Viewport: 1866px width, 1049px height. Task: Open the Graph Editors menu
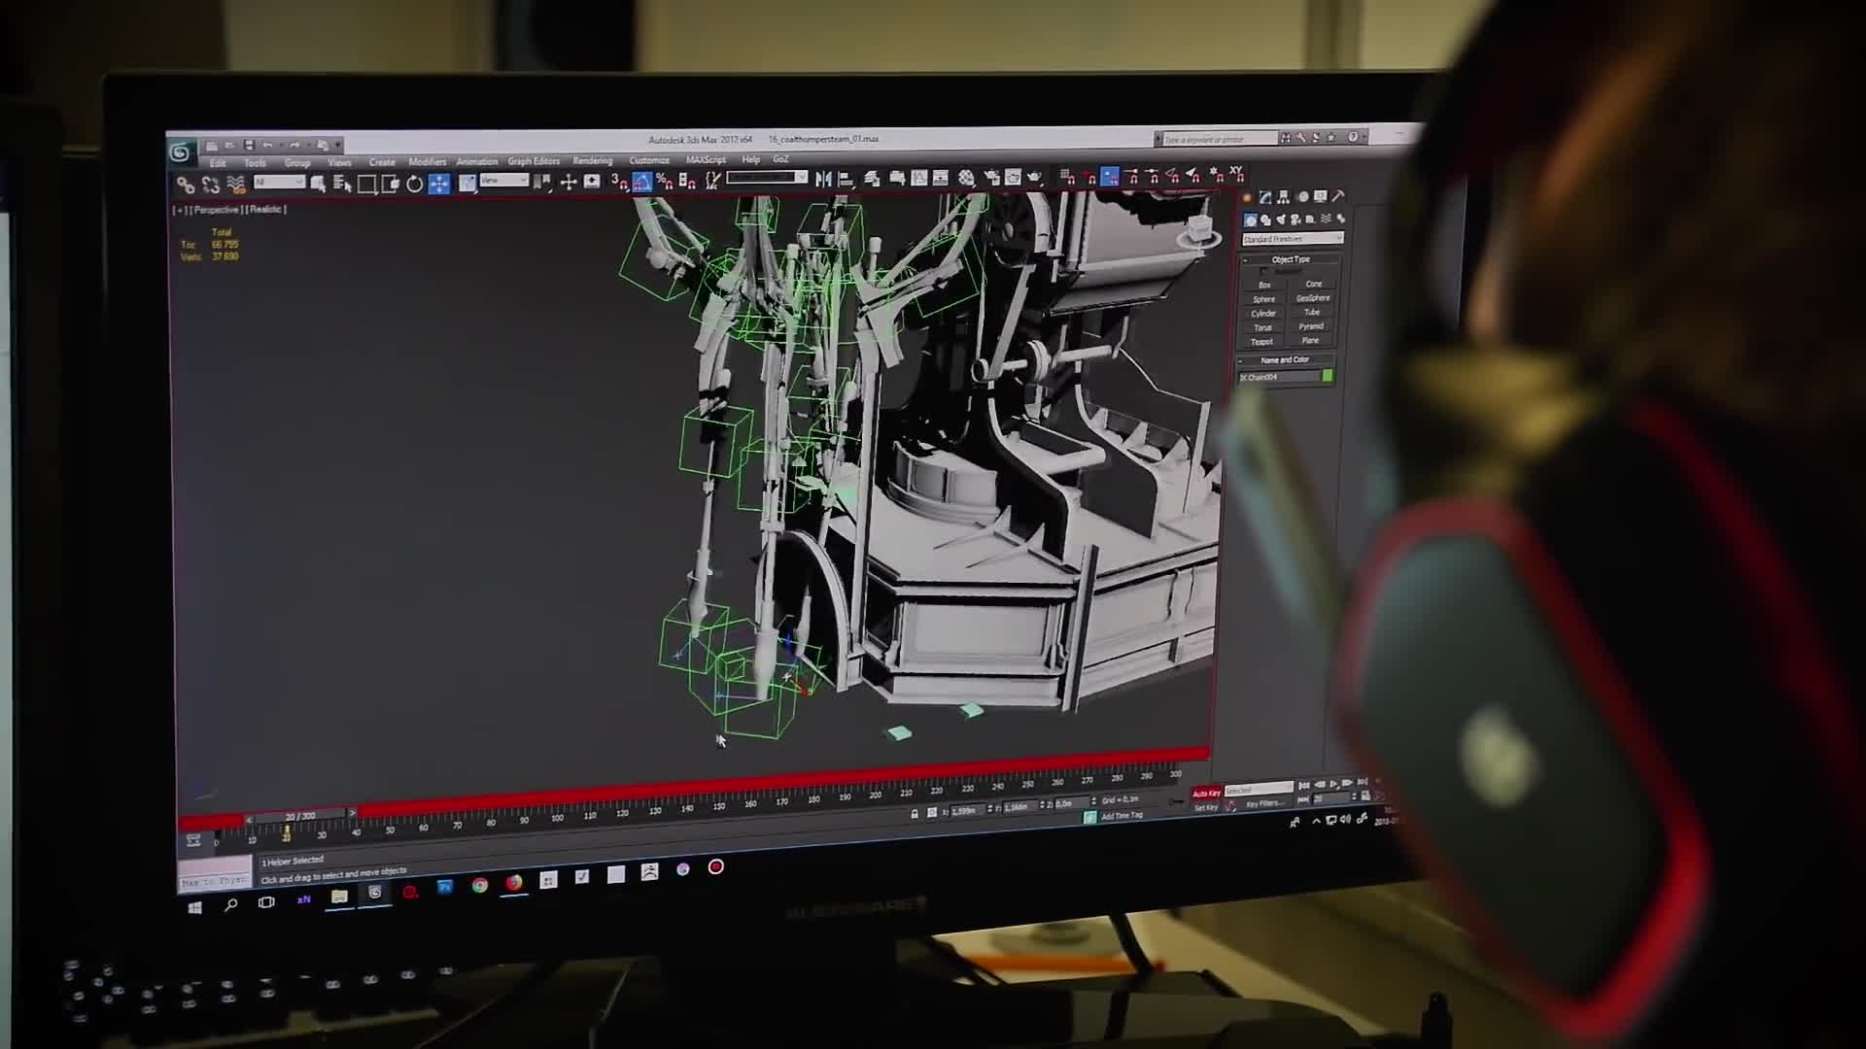(534, 161)
